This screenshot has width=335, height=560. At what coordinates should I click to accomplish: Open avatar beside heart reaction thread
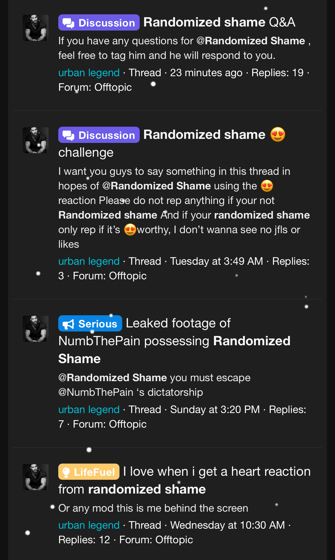pyautogui.click(x=36, y=477)
